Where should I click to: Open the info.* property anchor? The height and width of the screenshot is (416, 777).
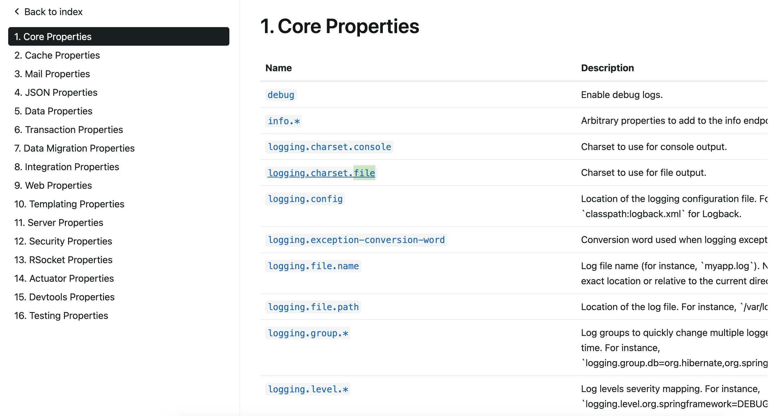(x=284, y=121)
